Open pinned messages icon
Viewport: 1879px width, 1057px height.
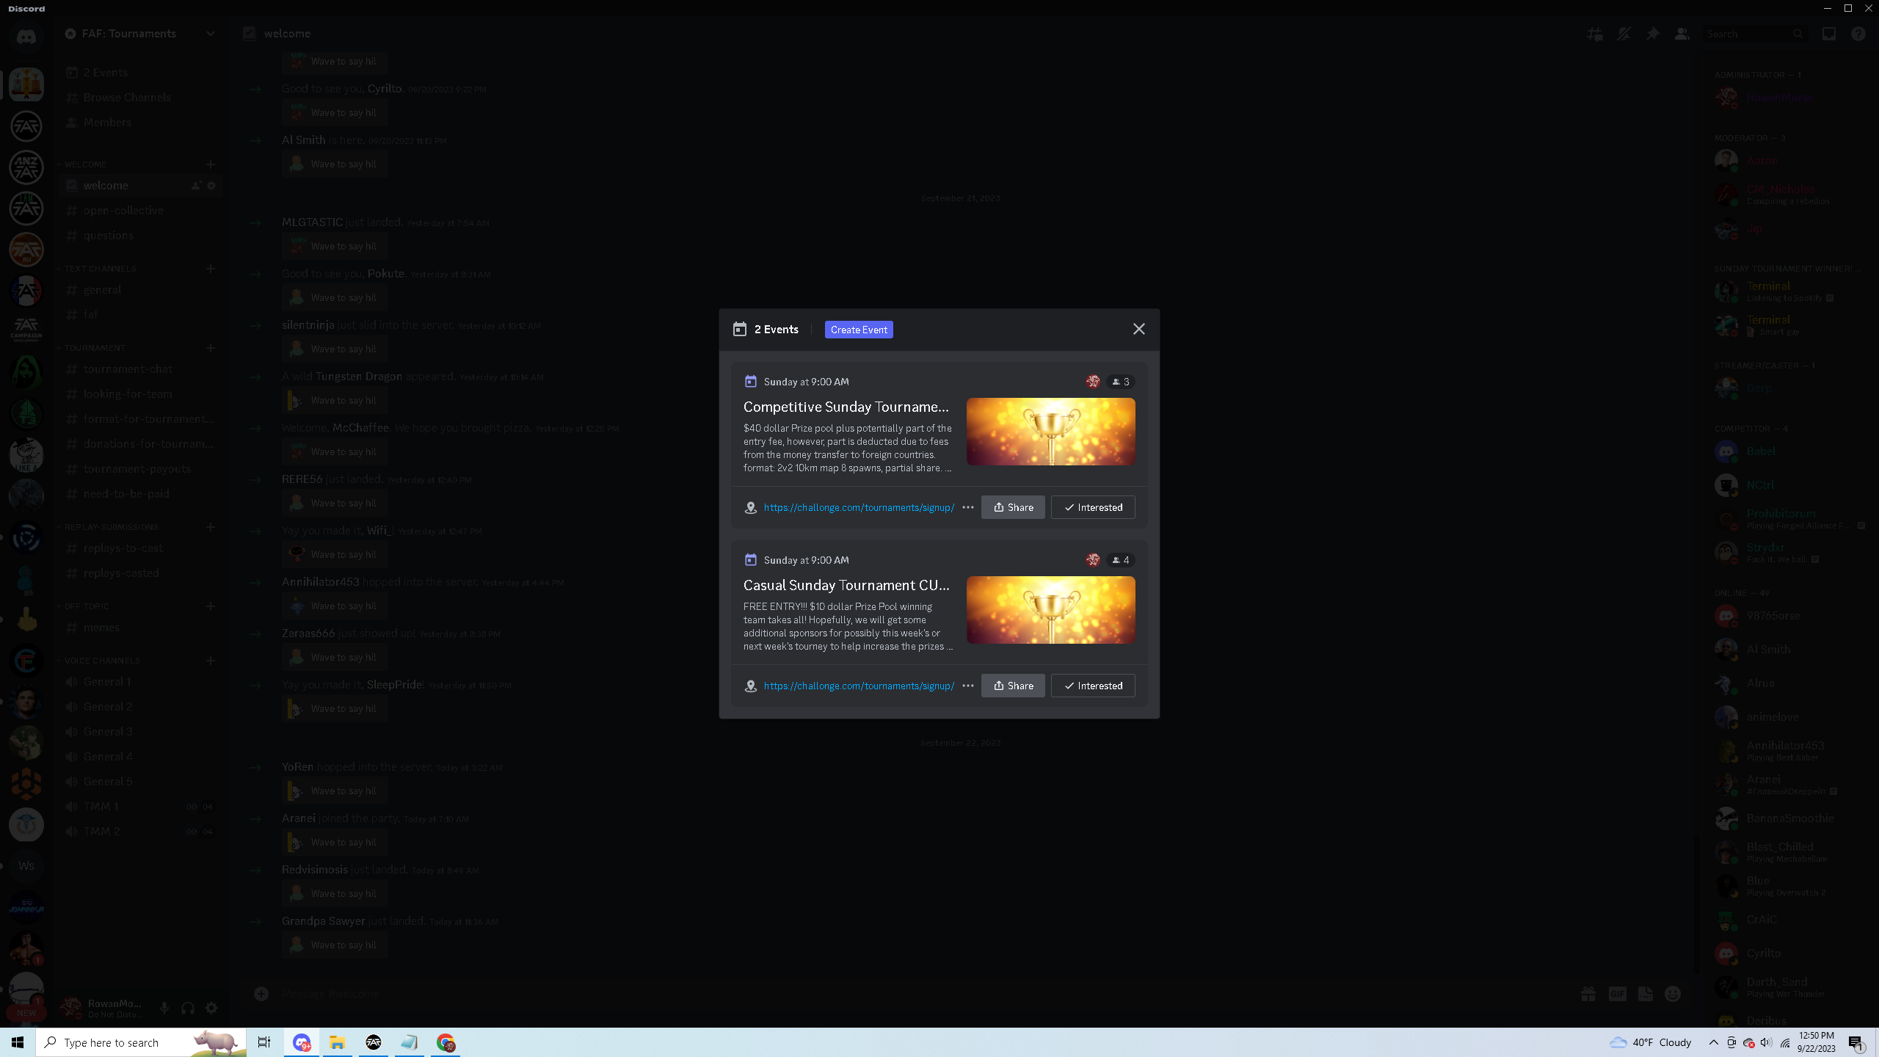1652,34
